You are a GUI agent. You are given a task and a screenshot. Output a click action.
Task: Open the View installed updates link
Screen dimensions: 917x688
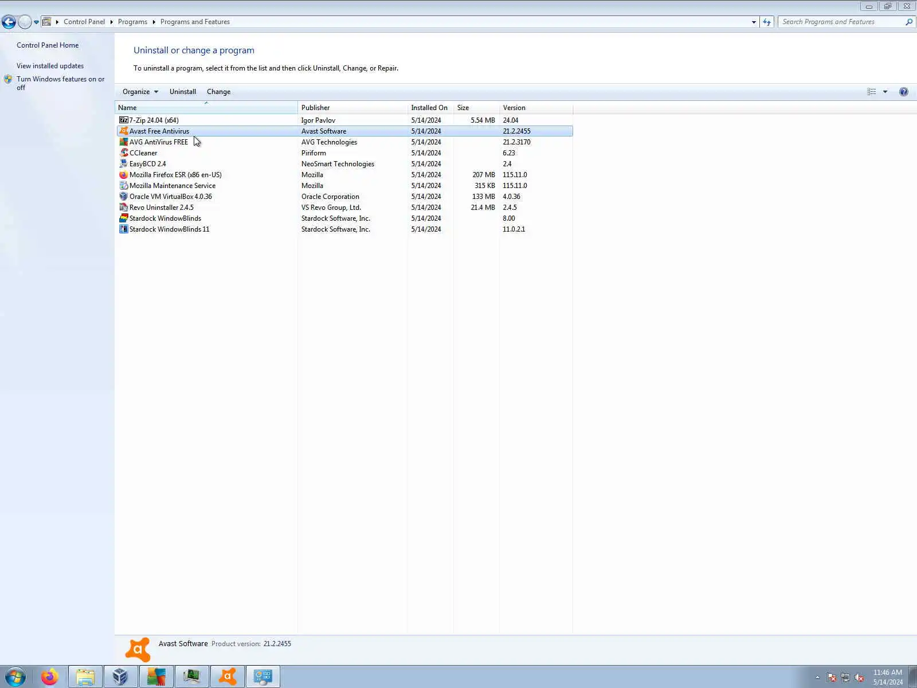tap(50, 66)
